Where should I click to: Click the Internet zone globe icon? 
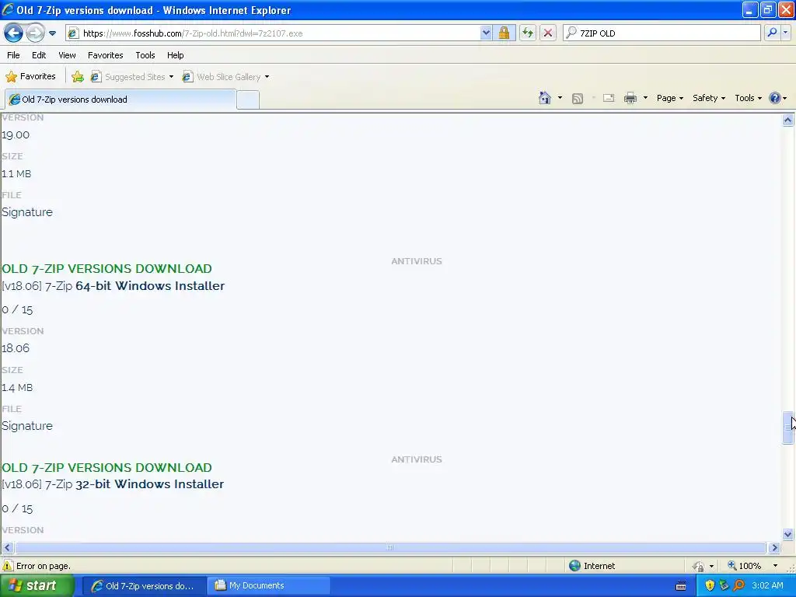point(574,566)
